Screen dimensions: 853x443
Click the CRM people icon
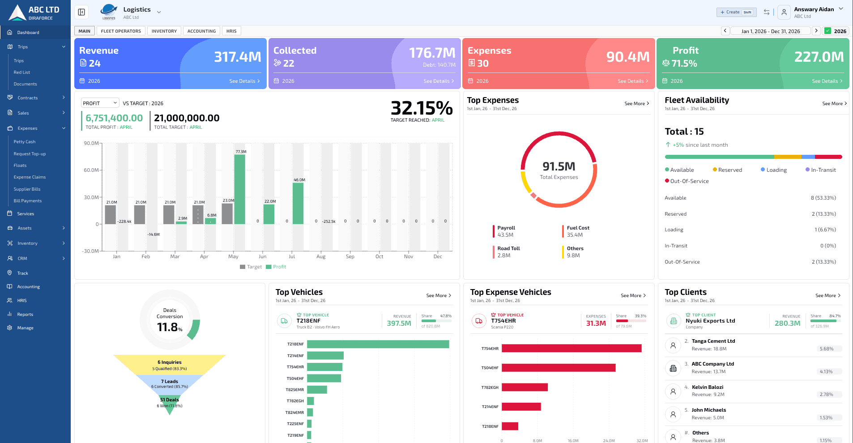click(10, 258)
